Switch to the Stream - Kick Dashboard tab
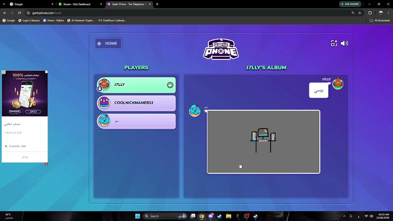This screenshot has width=393, height=221. [x=80, y=4]
